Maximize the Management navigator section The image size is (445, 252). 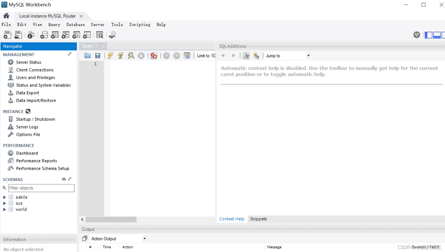pos(69,54)
